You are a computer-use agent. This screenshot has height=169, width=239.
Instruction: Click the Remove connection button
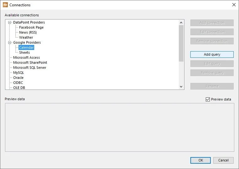coord(212,41)
